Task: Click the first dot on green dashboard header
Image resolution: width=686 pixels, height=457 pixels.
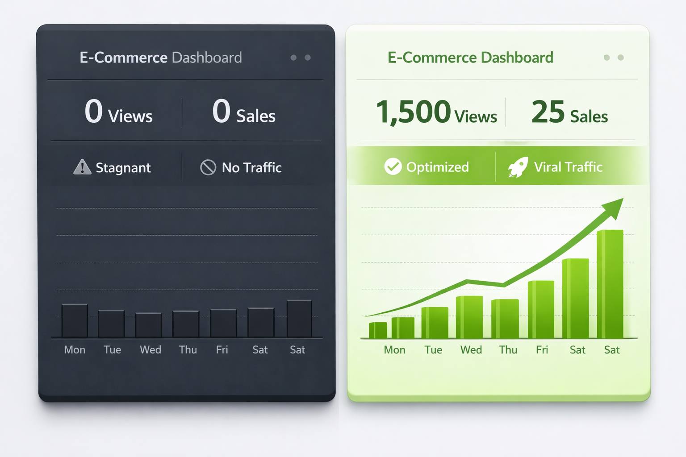Action: tap(607, 58)
